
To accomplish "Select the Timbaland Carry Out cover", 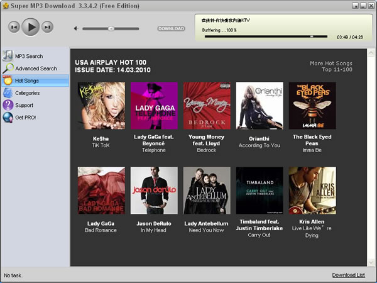I will point(260,191).
